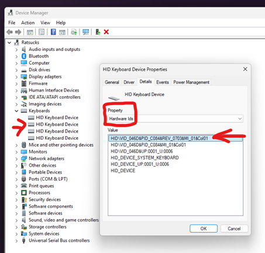Viewport: 265px width, 253px height.
Task: Select the HID_DEVICE_SYSTEM_KEYBOARD value
Action: click(144, 158)
